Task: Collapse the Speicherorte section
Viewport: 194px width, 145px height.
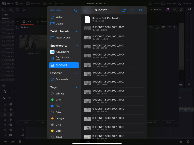Action: click(77, 46)
